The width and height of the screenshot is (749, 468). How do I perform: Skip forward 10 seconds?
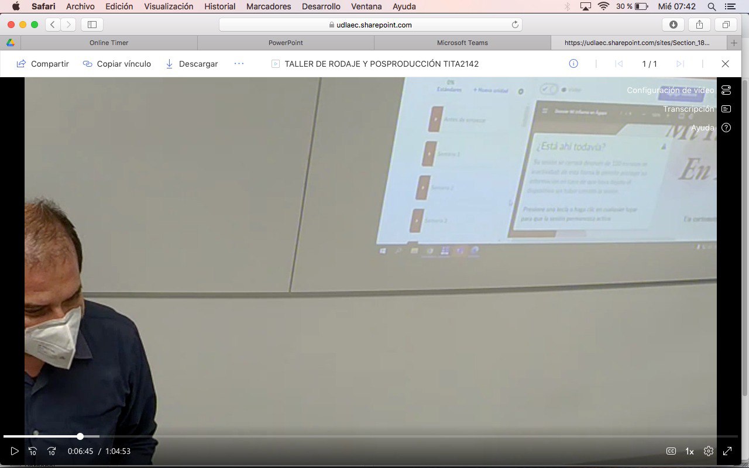51,451
